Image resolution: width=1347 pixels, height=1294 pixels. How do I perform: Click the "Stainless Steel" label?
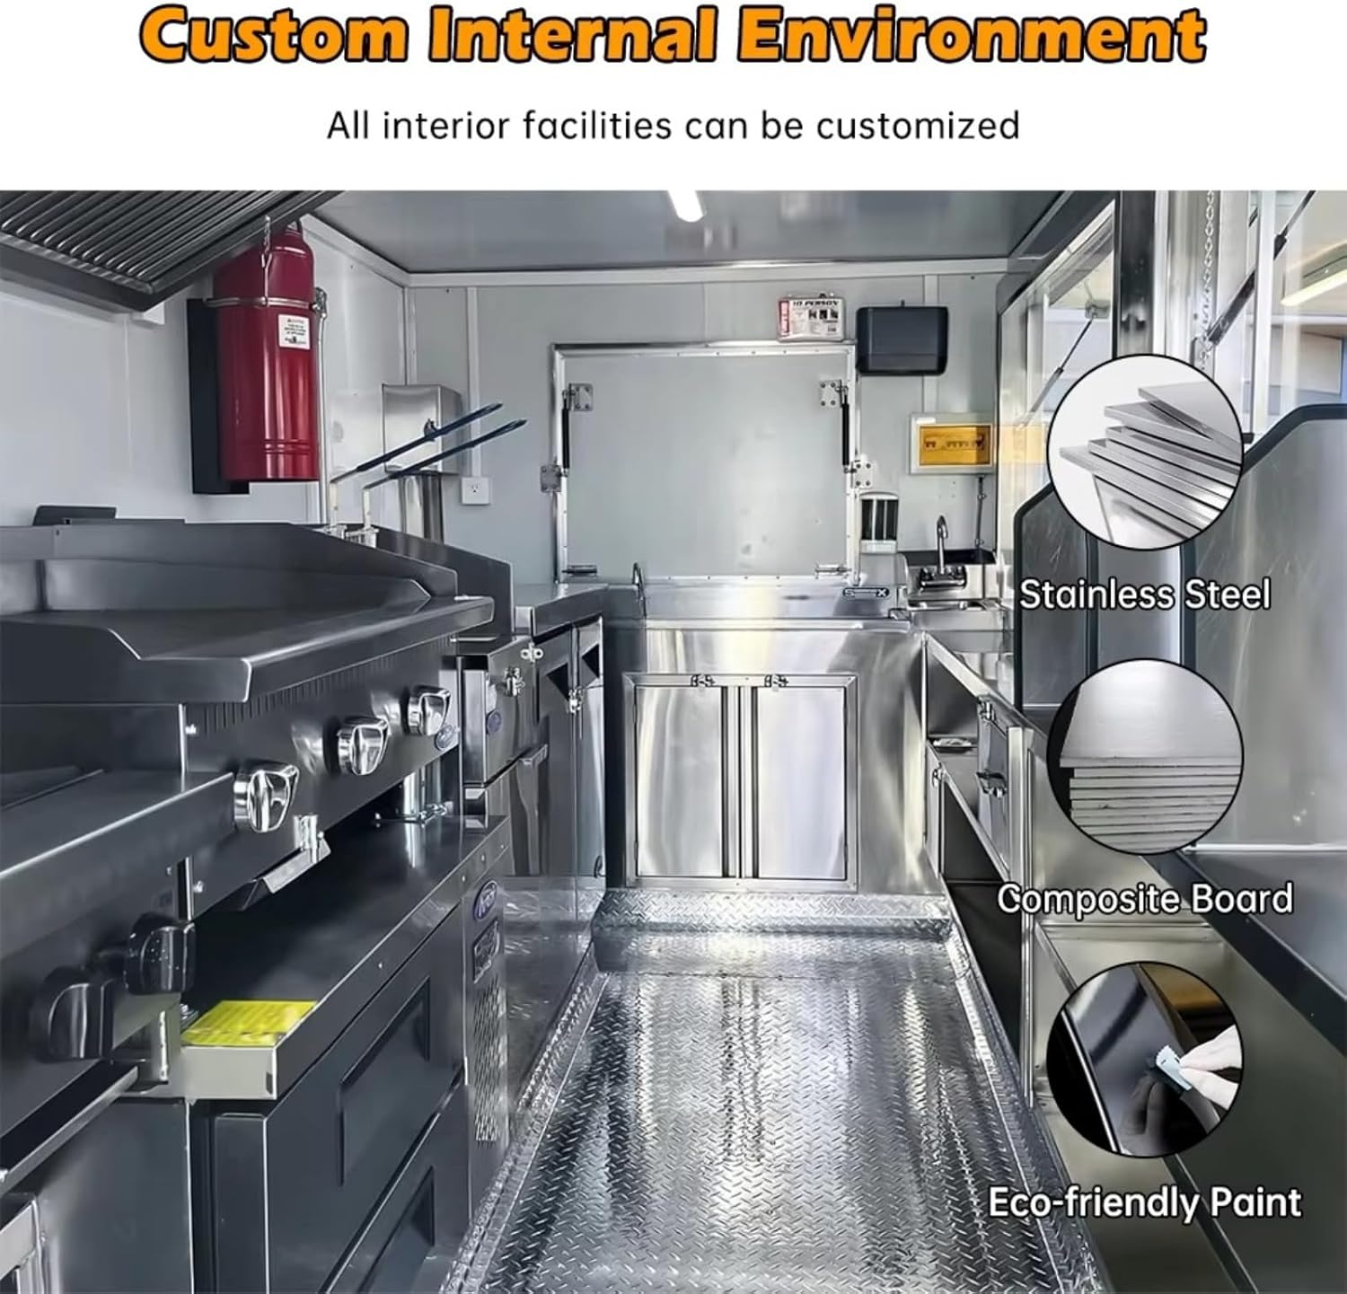tap(1145, 594)
